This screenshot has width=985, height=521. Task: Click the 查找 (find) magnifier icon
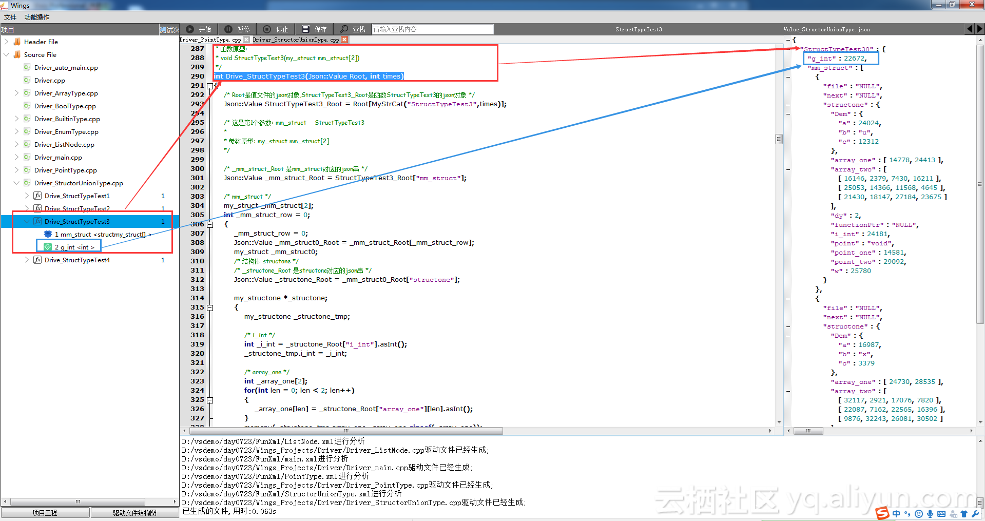coord(344,29)
